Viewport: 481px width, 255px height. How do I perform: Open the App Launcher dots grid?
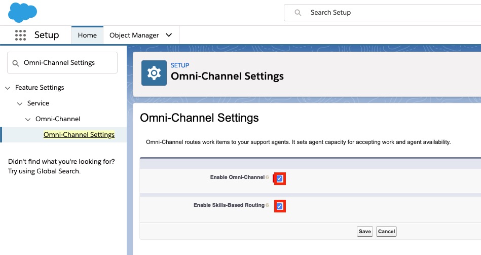(21, 35)
